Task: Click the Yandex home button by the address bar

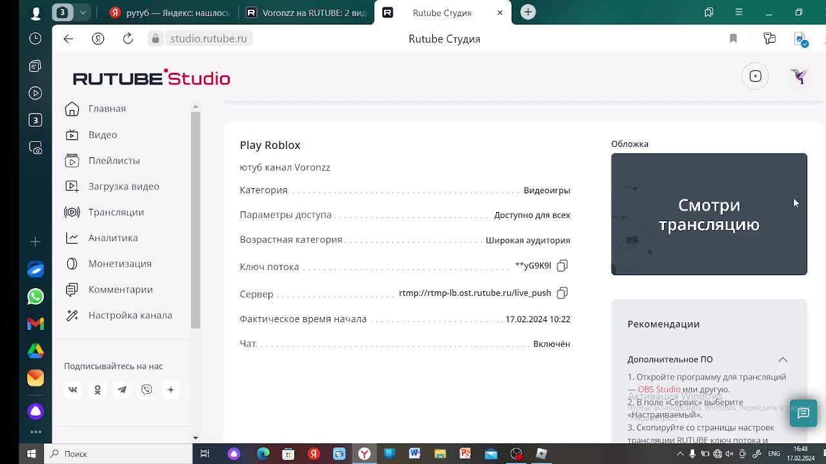Action: point(98,39)
